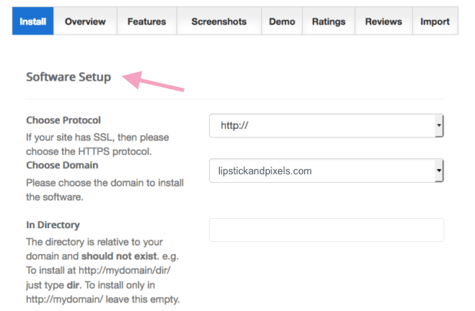The height and width of the screenshot is (311, 475).
Task: Switch to the Overview tab
Action: pyautogui.click(x=85, y=22)
